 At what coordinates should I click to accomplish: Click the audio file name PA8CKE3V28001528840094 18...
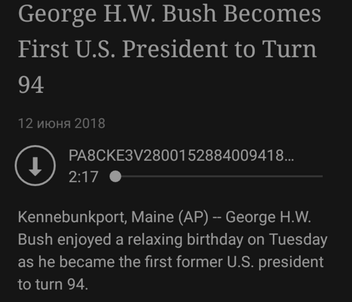coord(181,155)
